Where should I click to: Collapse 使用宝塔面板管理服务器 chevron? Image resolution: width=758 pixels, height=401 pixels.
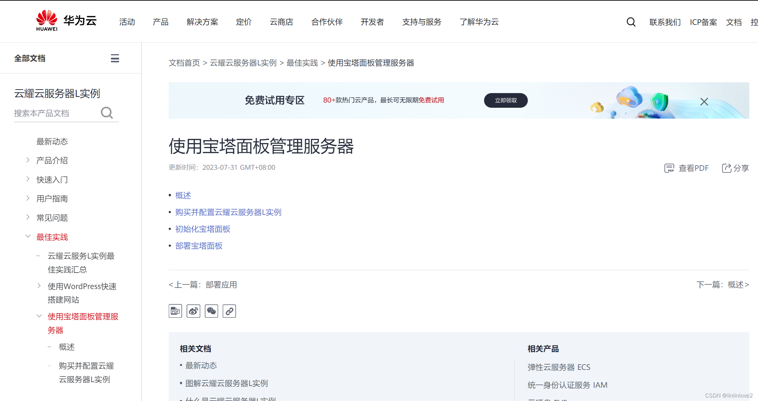click(39, 316)
